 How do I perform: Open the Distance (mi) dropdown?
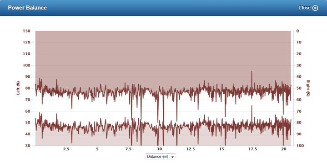[161, 157]
